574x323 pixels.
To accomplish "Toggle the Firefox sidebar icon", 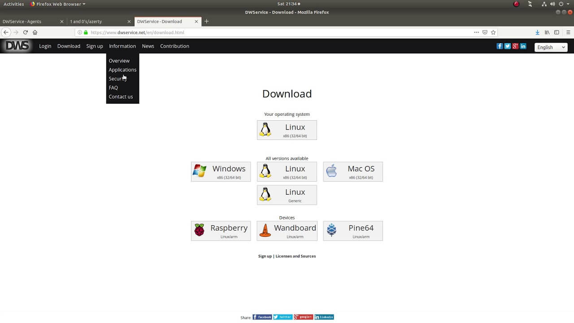I will tap(557, 32).
